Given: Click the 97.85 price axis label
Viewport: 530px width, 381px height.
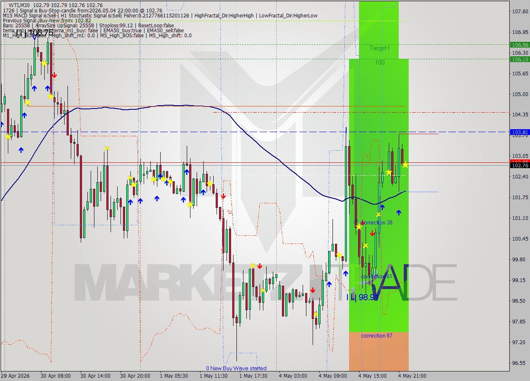Looking at the screenshot, I should 519,321.
